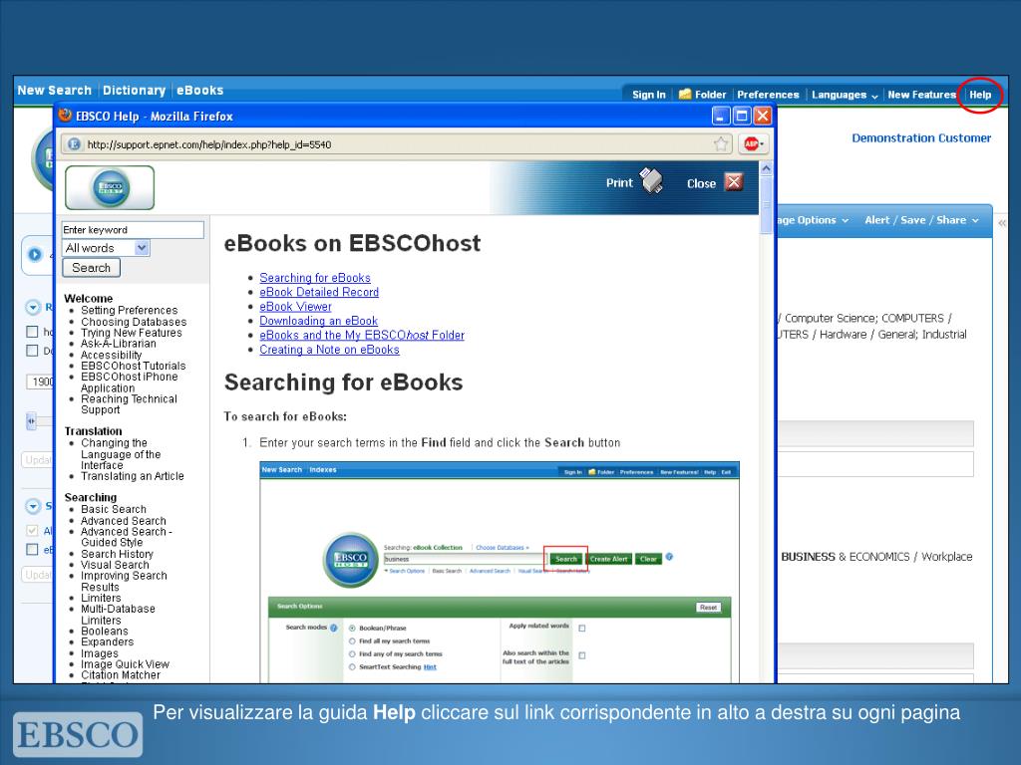The image size is (1021, 765).
Task: Open EBSCOhost Tutorials help topic
Action: click(133, 366)
